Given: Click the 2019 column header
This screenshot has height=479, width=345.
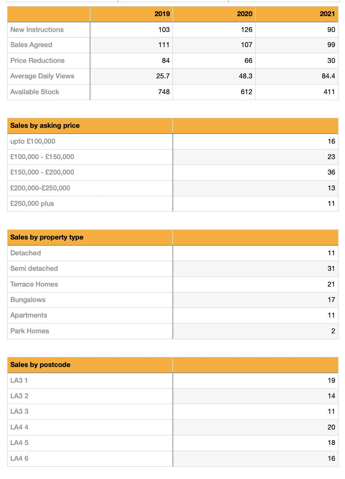Looking at the screenshot, I should [162, 14].
